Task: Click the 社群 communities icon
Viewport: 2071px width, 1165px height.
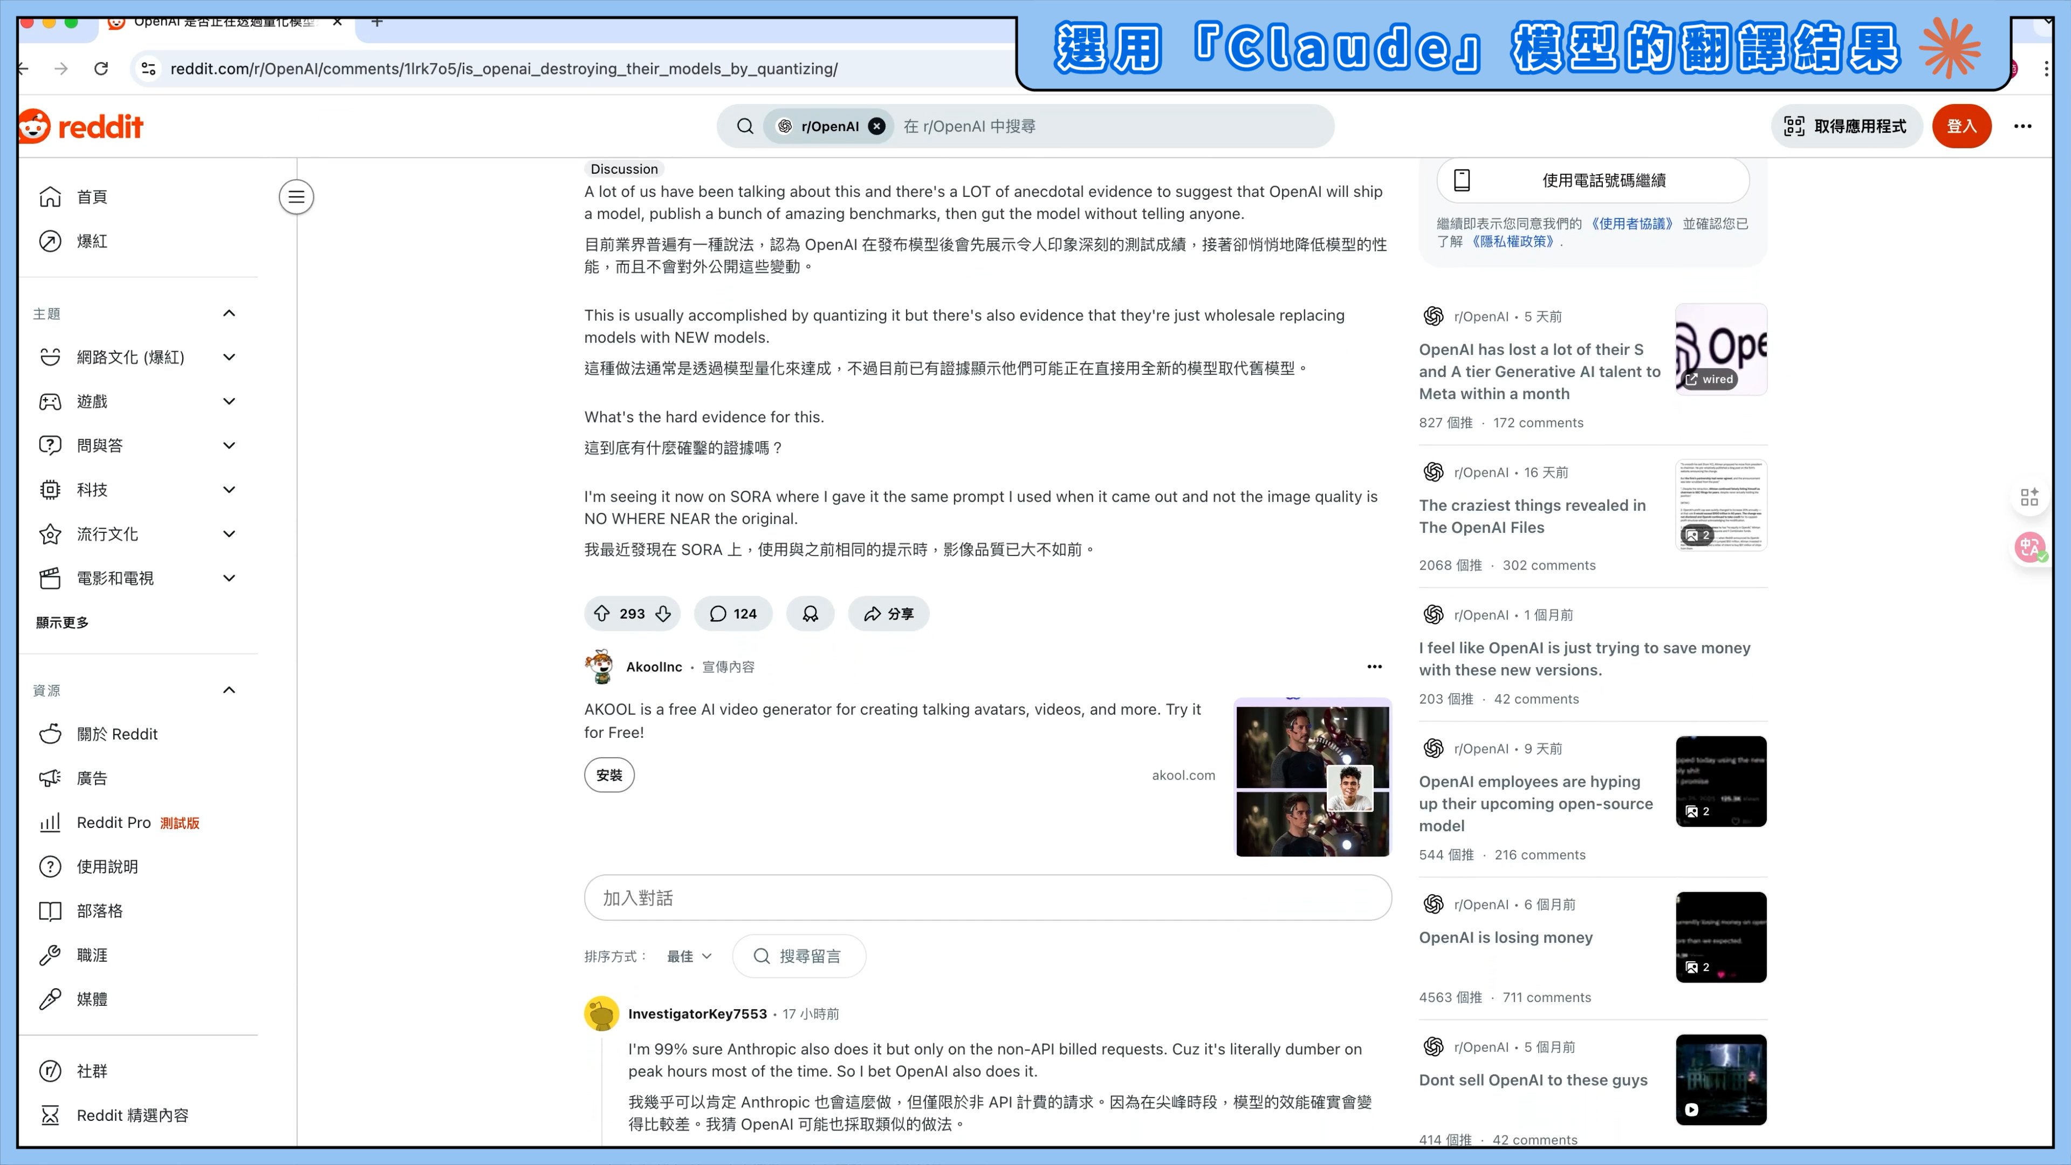Action: coord(50,1071)
